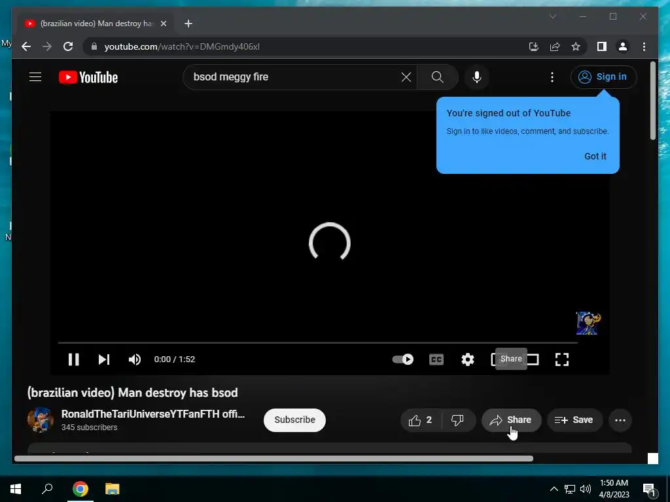The height and width of the screenshot is (502, 670).
Task: Open RonaldTheTariUniverseYTFanFTH channel name
Action: pyautogui.click(x=152, y=414)
